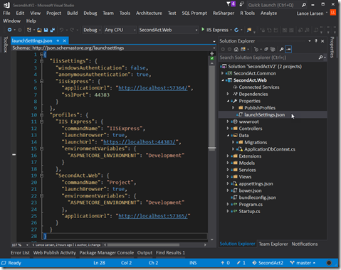Click the Redo arrow icon
Viewport: 341px width, 270px height.
pyautogui.click(x=72, y=30)
